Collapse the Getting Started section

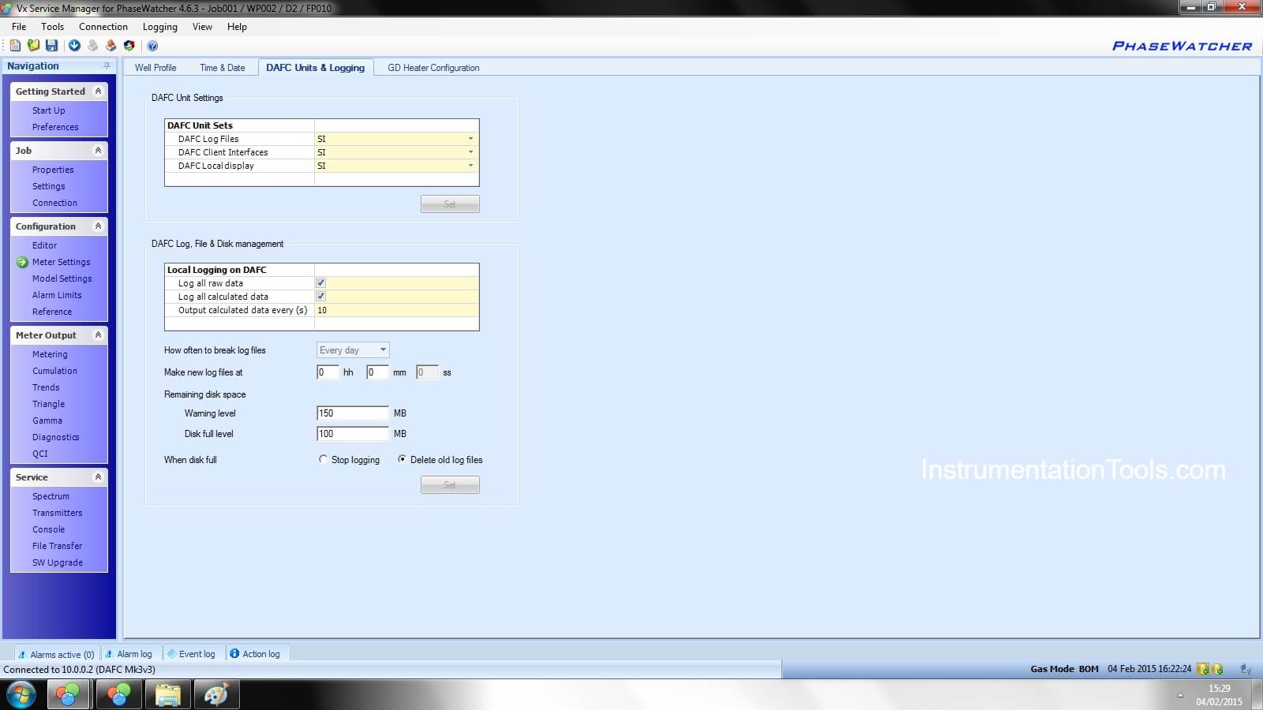[98, 92]
